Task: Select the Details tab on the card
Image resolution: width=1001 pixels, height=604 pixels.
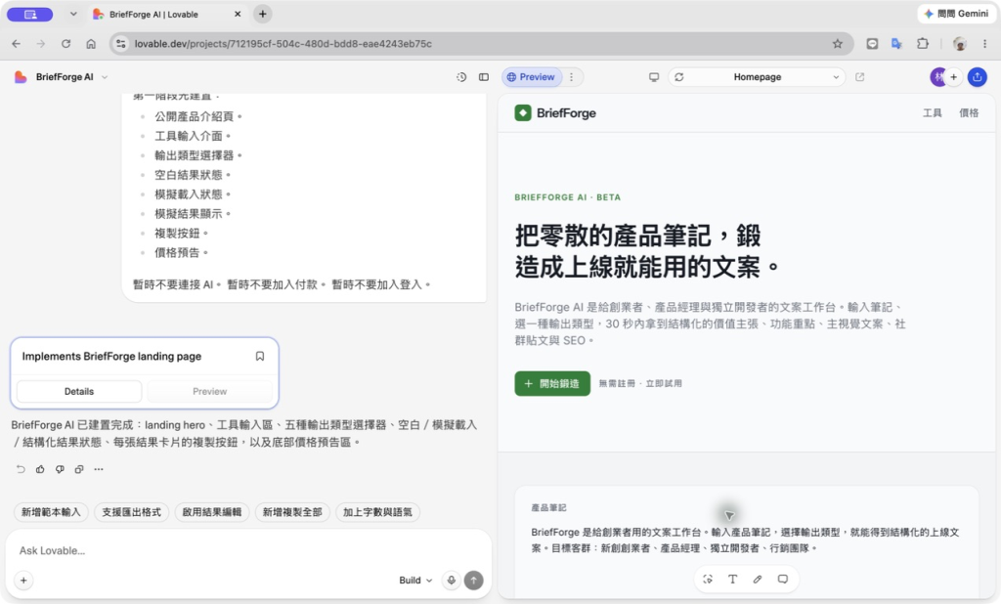Action: (x=79, y=391)
